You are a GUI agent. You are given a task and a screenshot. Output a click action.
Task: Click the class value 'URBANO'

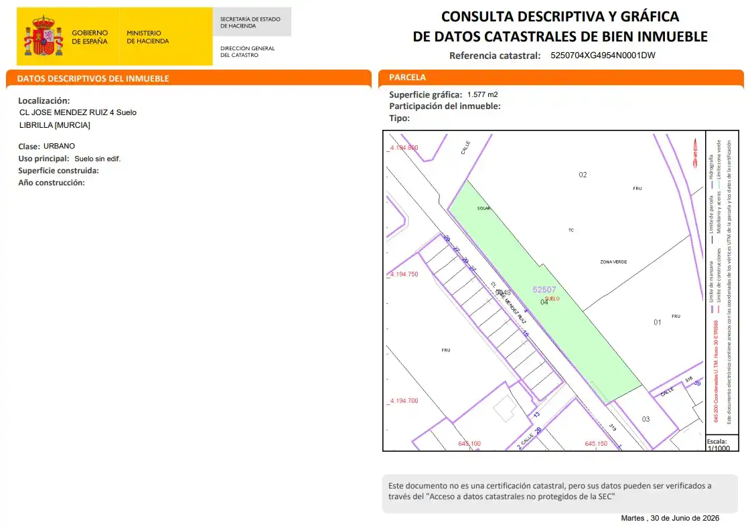click(x=59, y=146)
